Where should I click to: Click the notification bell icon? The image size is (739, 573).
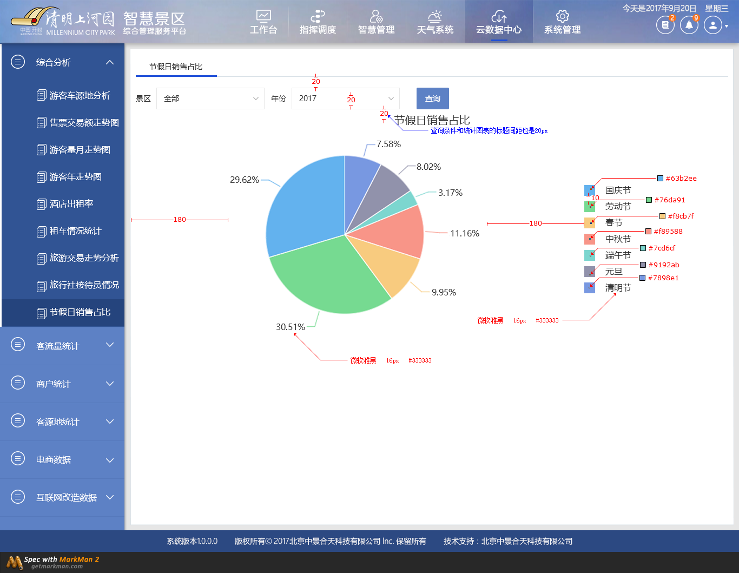click(x=689, y=25)
